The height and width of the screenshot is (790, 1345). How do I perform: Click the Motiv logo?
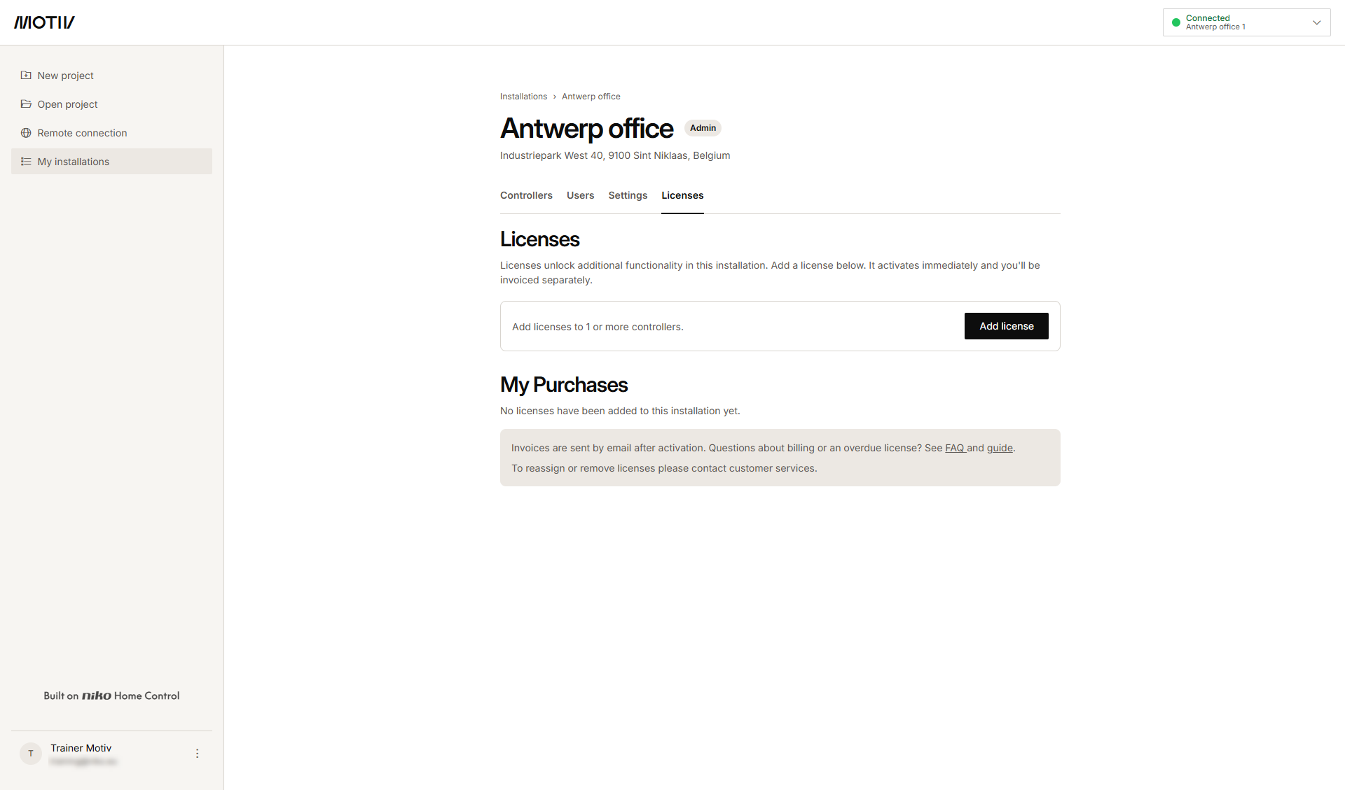coord(44,22)
